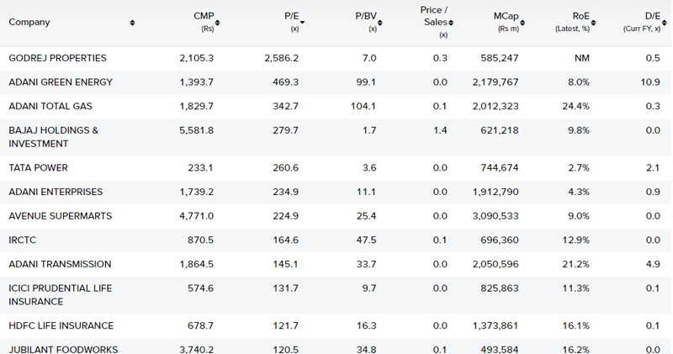This screenshot has width=673, height=354.
Task: Open AVENUE SUPERMARTS company link
Action: click(60, 216)
